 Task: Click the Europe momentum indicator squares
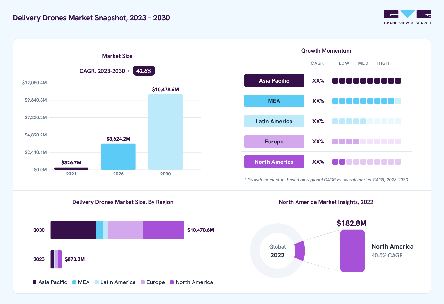pos(367,142)
